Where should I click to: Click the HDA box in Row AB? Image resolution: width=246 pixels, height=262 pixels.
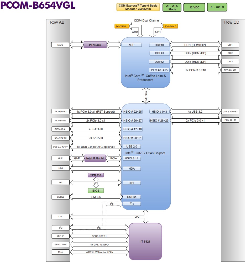61,168
